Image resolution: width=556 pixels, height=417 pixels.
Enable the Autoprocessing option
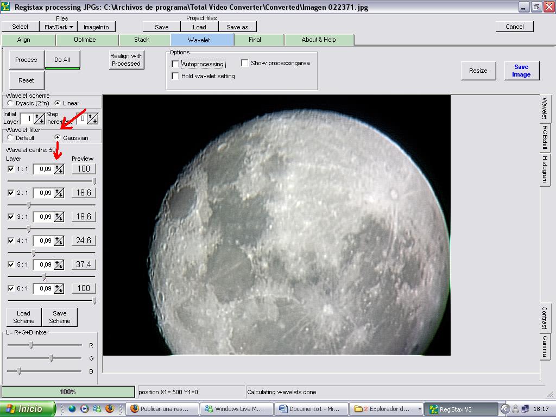pos(175,64)
